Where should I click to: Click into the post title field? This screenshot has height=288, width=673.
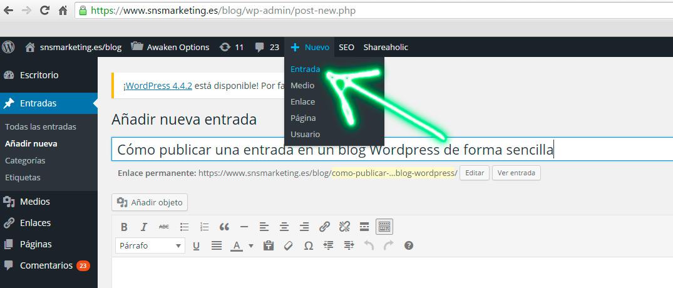393,150
